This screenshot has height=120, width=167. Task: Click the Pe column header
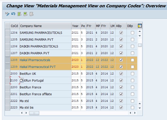click(x=83, y=26)
